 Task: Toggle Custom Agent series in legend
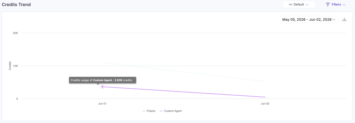pos(171,111)
